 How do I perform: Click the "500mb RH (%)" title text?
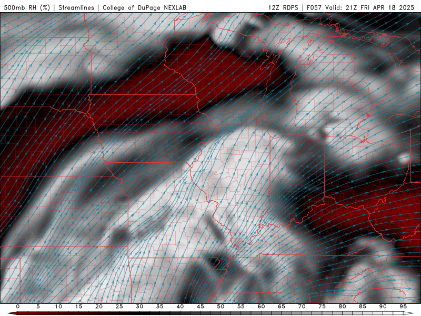pos(27,7)
